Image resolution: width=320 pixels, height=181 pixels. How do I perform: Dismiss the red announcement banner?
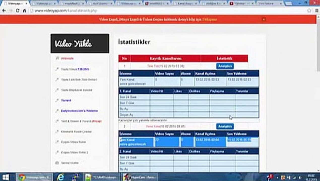(x=264, y=19)
